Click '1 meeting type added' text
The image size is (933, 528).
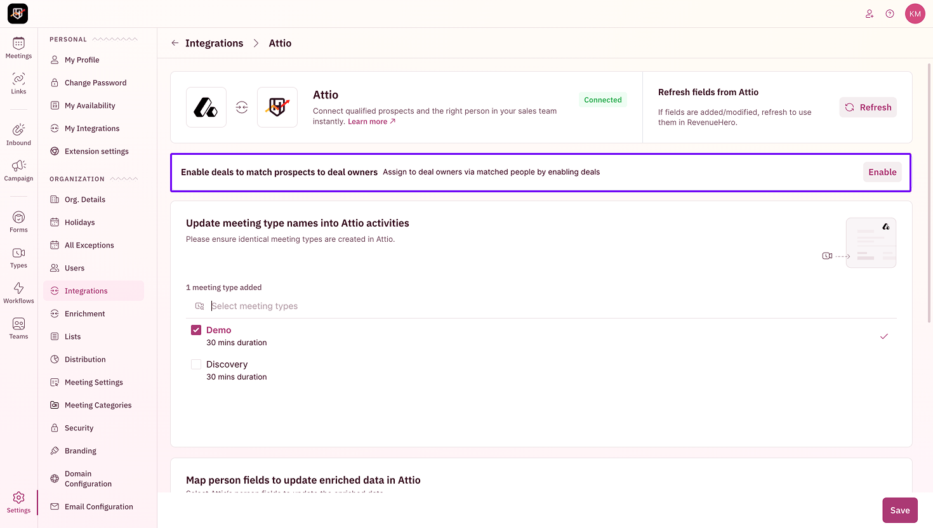point(223,287)
